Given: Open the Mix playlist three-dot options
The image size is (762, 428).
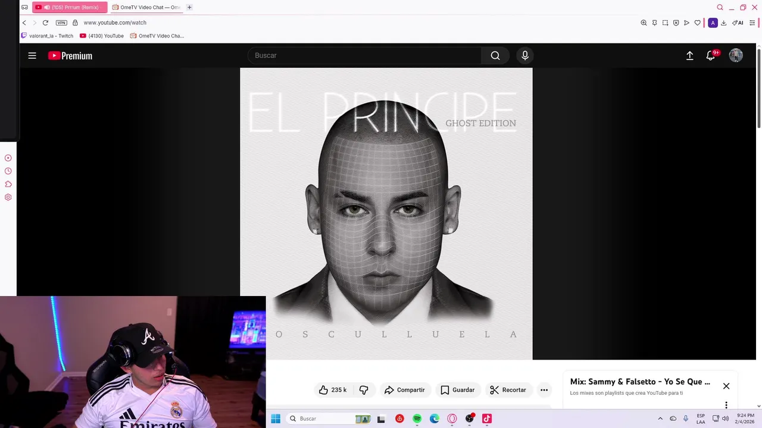Looking at the screenshot, I should pyautogui.click(x=726, y=405).
